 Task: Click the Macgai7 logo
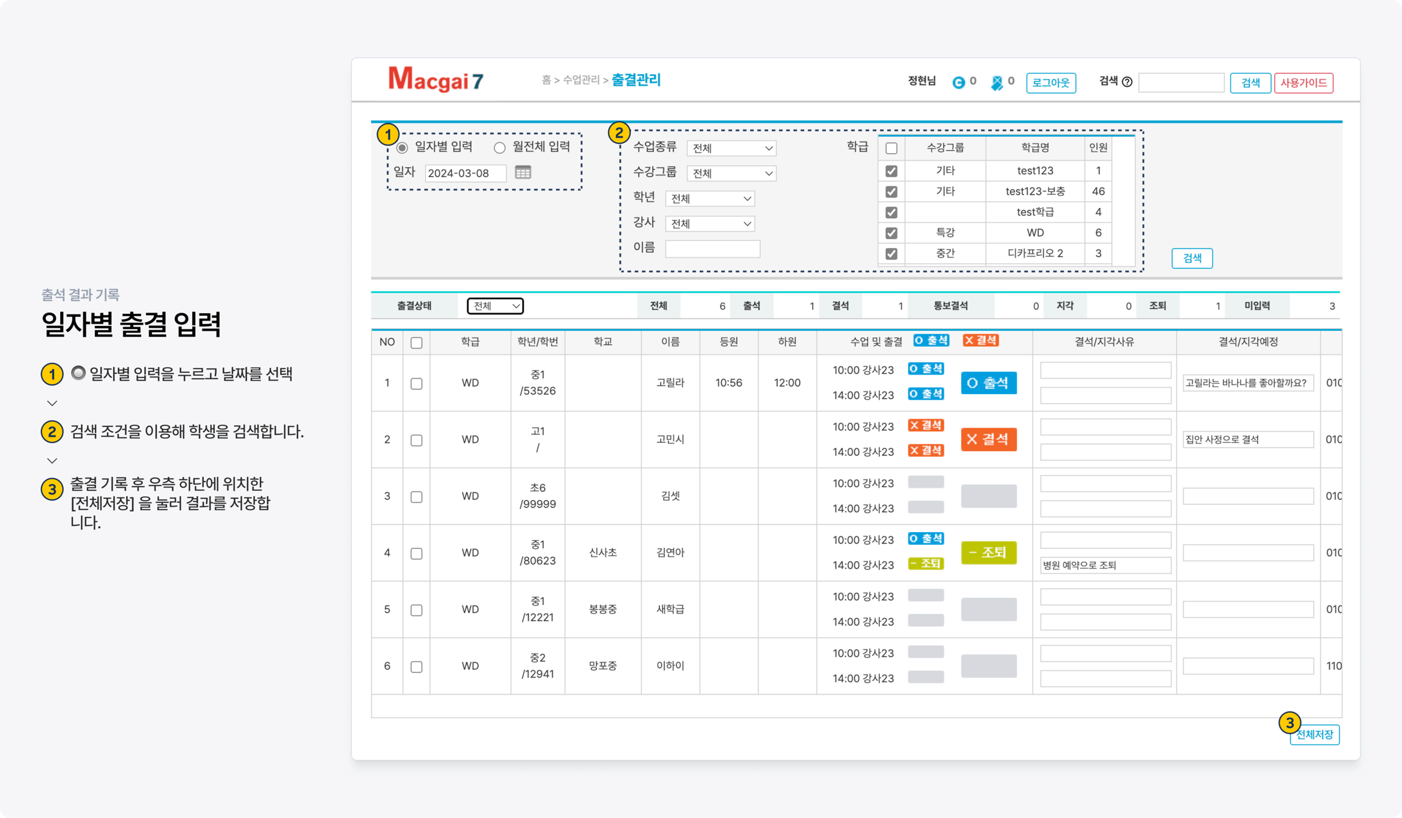[x=436, y=80]
